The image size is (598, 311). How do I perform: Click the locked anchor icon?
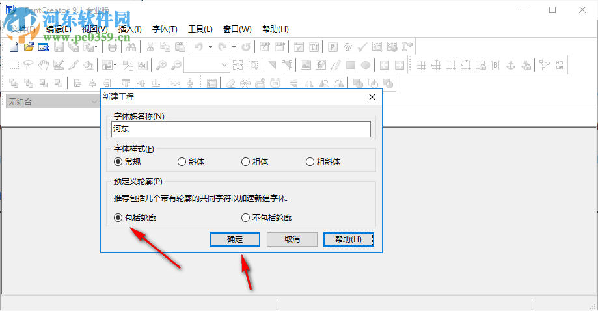coord(526,65)
